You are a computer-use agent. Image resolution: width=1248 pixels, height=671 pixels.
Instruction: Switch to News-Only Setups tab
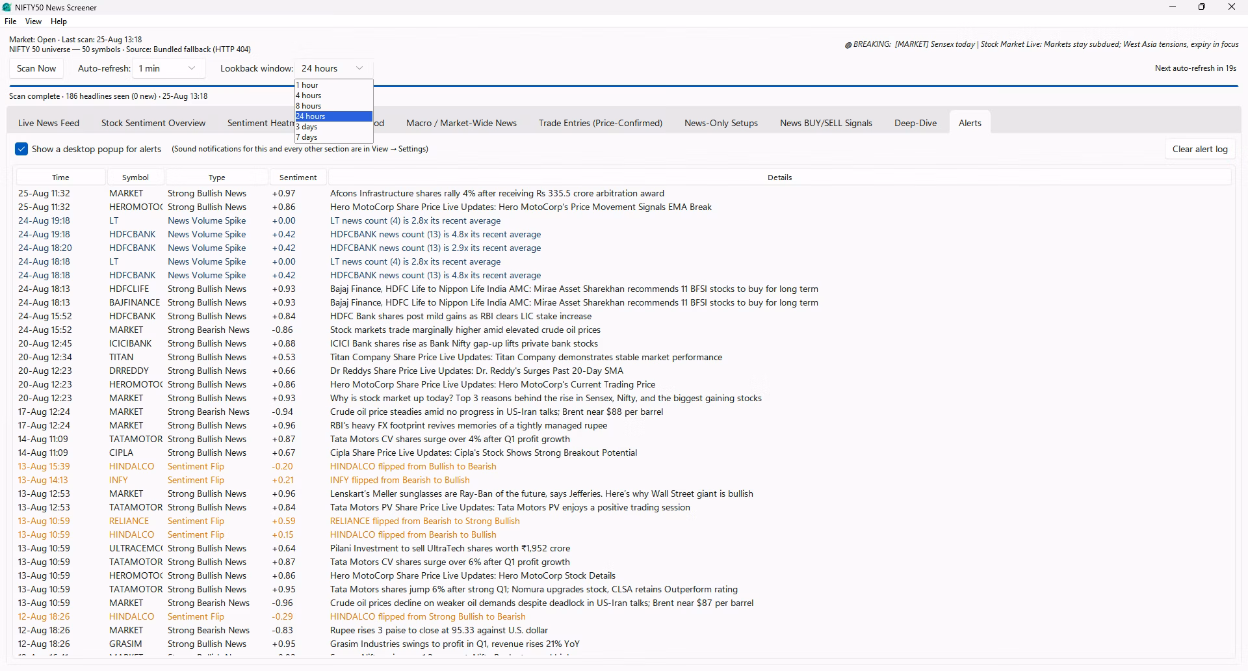click(721, 123)
